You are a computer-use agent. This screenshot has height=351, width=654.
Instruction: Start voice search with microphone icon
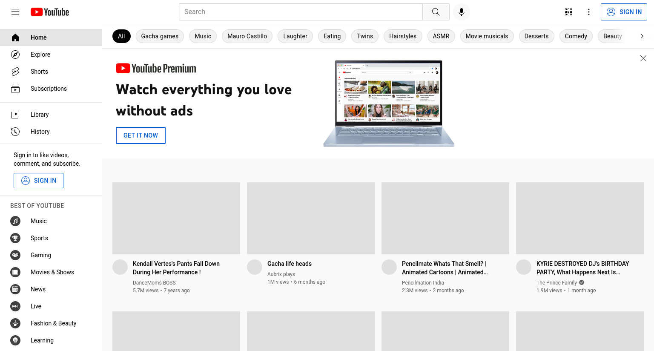click(462, 12)
